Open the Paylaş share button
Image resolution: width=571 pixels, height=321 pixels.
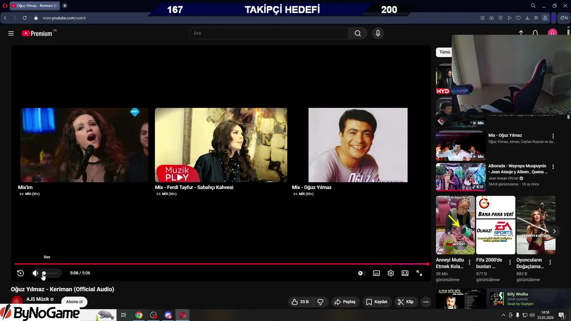pos(345,302)
